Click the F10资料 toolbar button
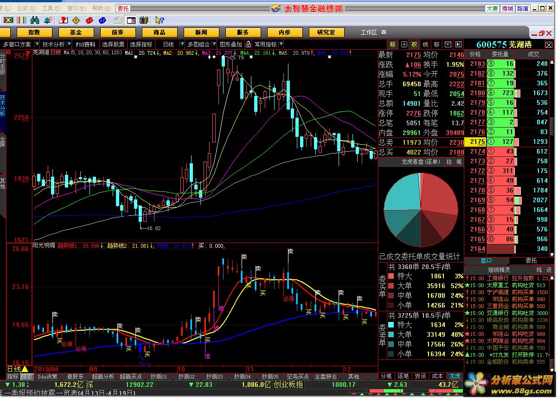 tap(85, 44)
